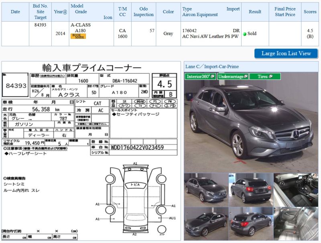Click the auction sheet image

coord(91,151)
